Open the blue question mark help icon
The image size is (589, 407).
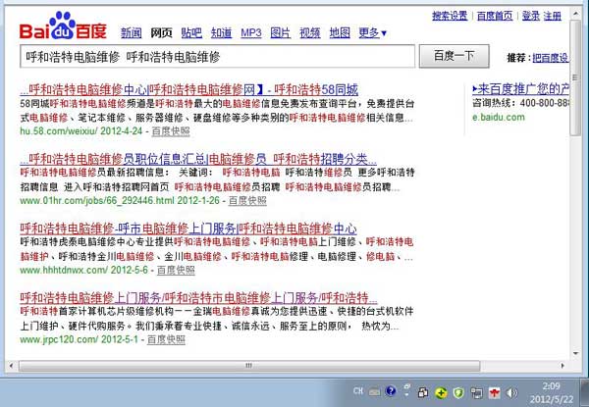point(391,391)
